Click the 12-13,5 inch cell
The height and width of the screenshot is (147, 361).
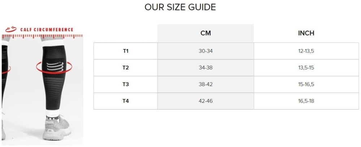click(306, 51)
